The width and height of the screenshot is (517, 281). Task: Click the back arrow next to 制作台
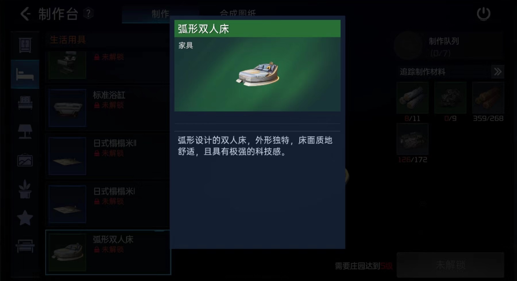click(25, 14)
